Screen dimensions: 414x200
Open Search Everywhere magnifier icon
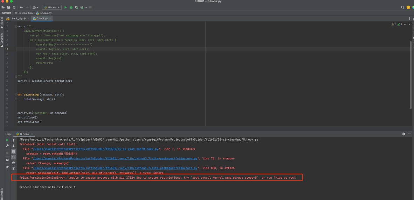[403, 7]
